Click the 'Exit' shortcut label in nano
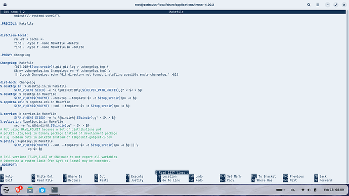The image size is (349, 196). tap(9, 180)
